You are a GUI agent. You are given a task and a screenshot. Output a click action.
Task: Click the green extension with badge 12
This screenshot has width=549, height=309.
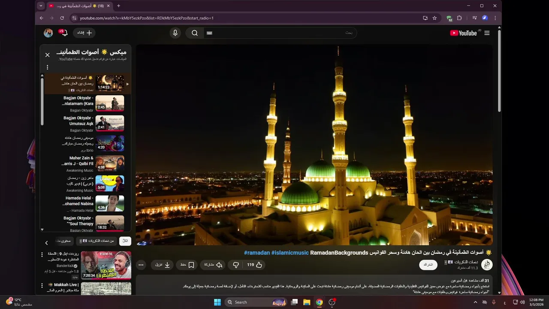coord(449,18)
